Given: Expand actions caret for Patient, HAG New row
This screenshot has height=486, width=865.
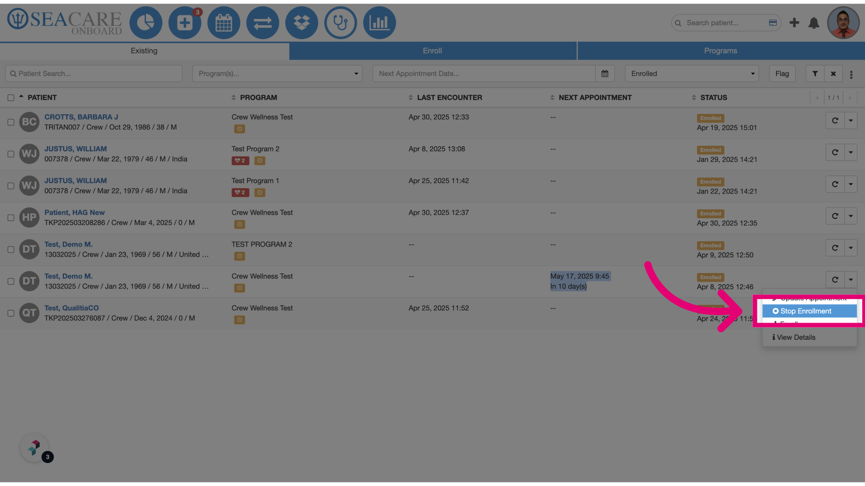Looking at the screenshot, I should pyautogui.click(x=851, y=216).
